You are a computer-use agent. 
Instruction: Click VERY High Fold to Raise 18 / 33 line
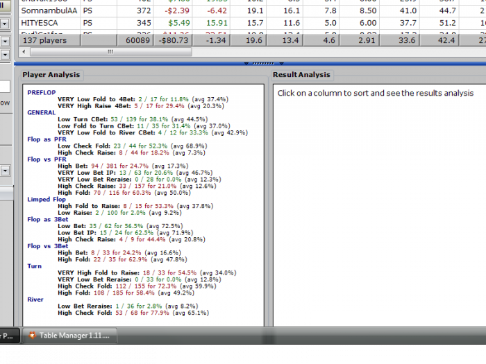[x=147, y=273]
